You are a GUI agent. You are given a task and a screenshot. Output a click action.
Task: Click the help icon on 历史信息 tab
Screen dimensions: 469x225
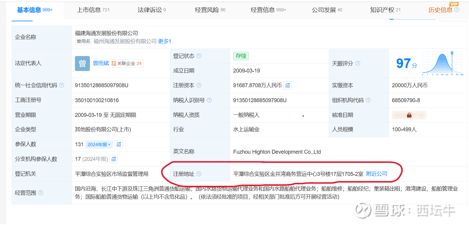pyautogui.click(x=457, y=10)
